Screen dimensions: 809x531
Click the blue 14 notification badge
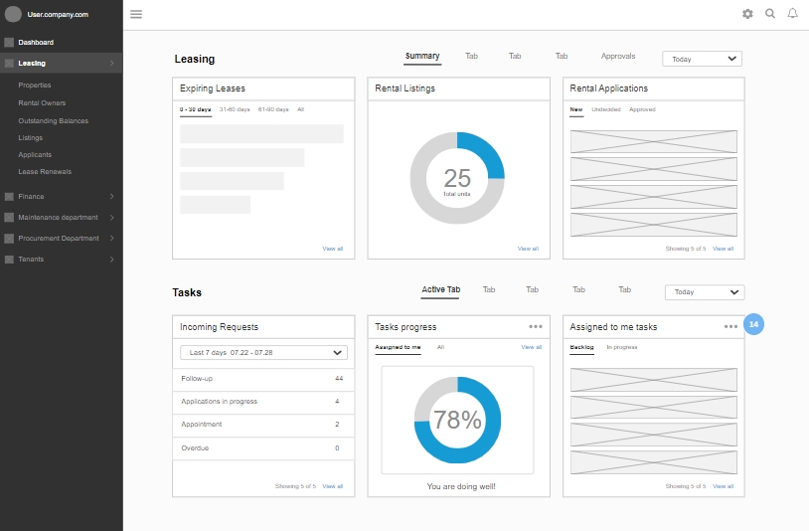(753, 324)
